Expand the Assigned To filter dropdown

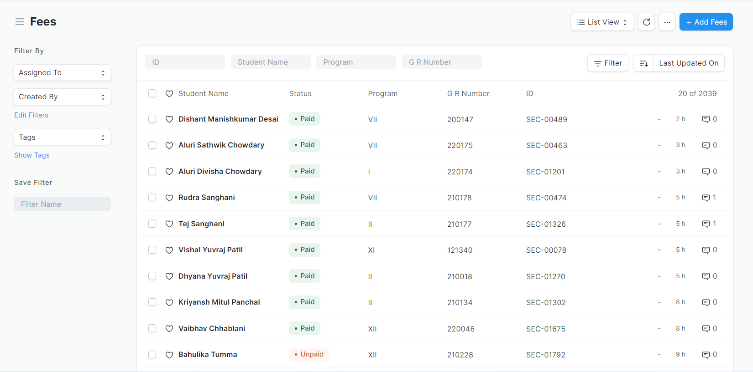63,73
